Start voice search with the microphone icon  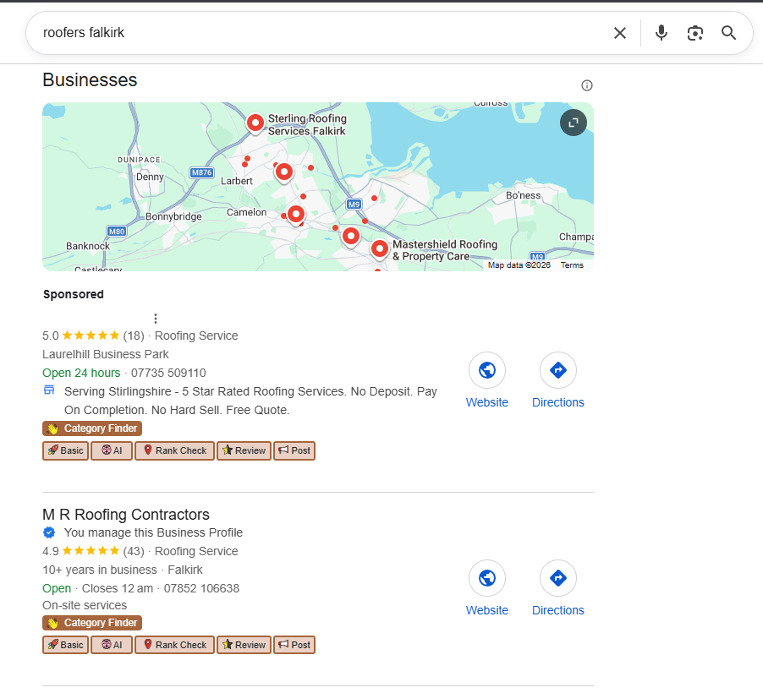coord(661,32)
